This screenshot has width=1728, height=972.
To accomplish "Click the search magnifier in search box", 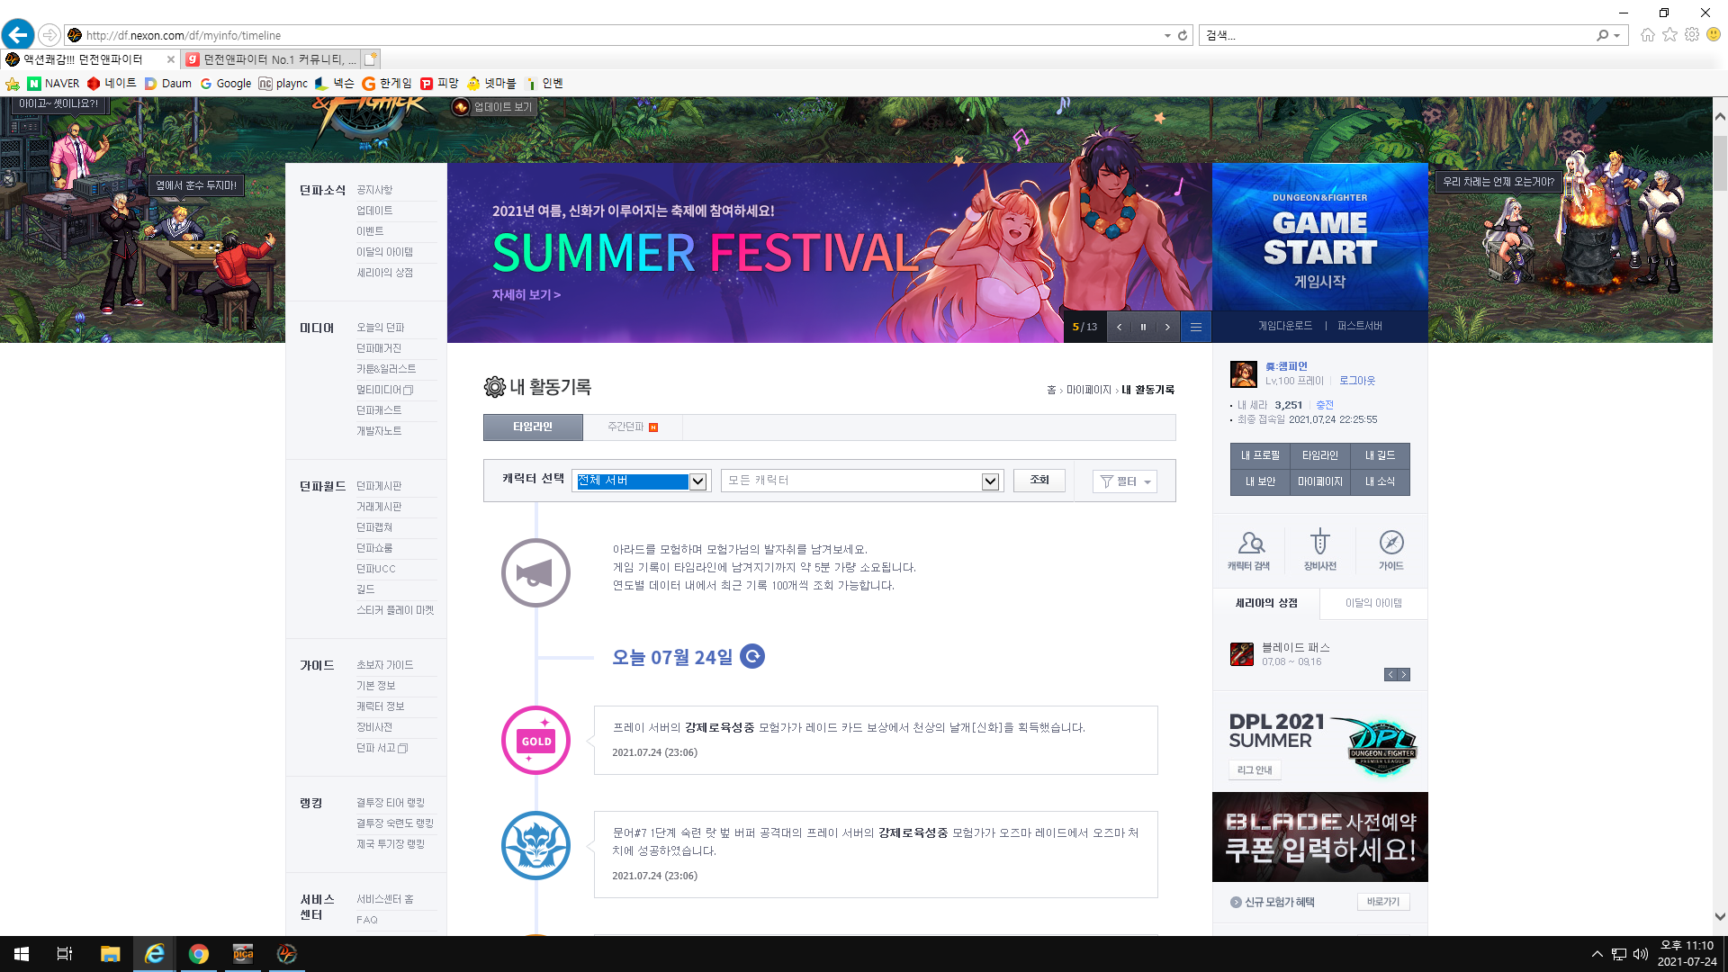I will 1602,35.
